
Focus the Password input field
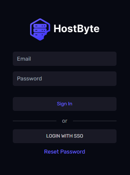[65, 79]
